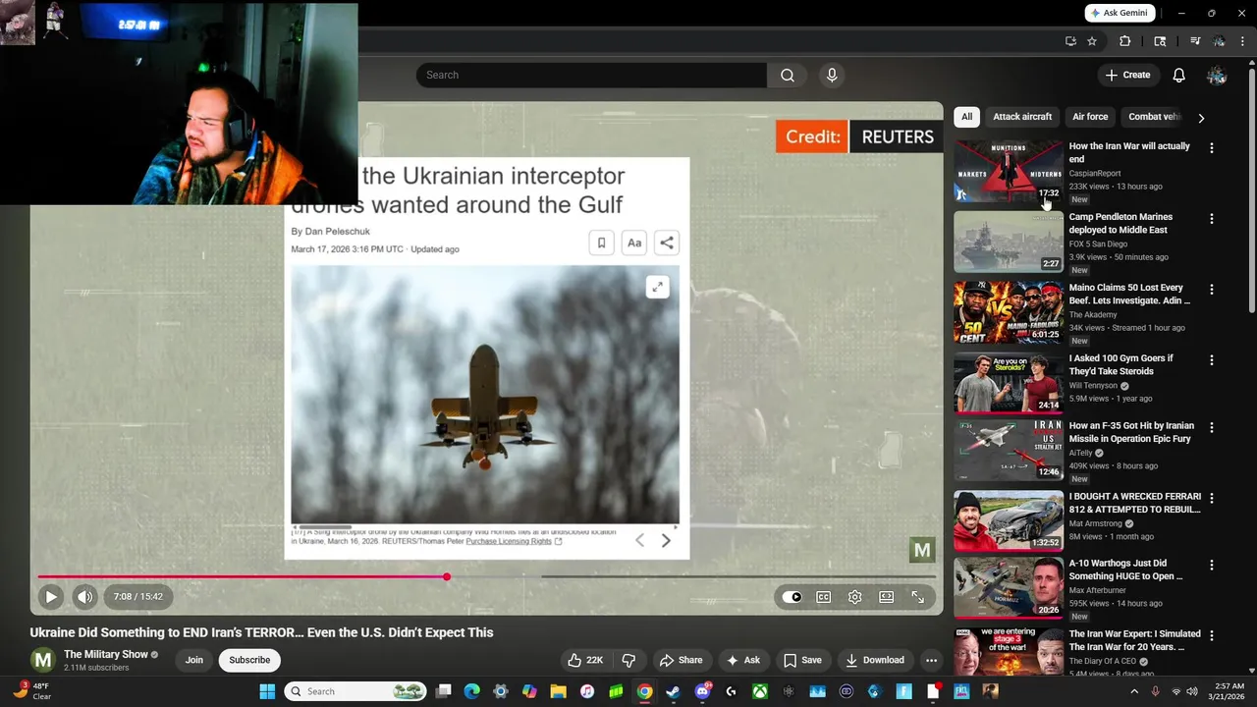Open options for Camp Pendleton Marines video
This screenshot has height=707, width=1257.
(x=1211, y=218)
